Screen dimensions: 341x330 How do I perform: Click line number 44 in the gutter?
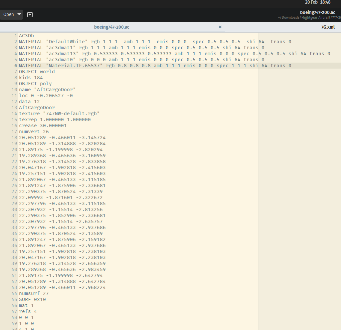click(14, 293)
